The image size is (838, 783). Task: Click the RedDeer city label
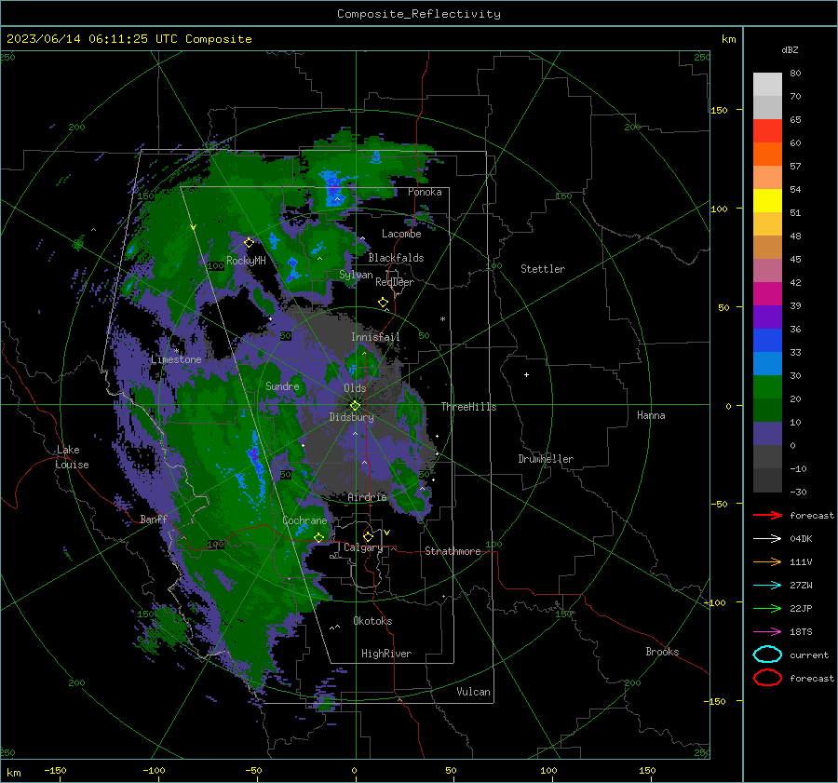pos(395,282)
